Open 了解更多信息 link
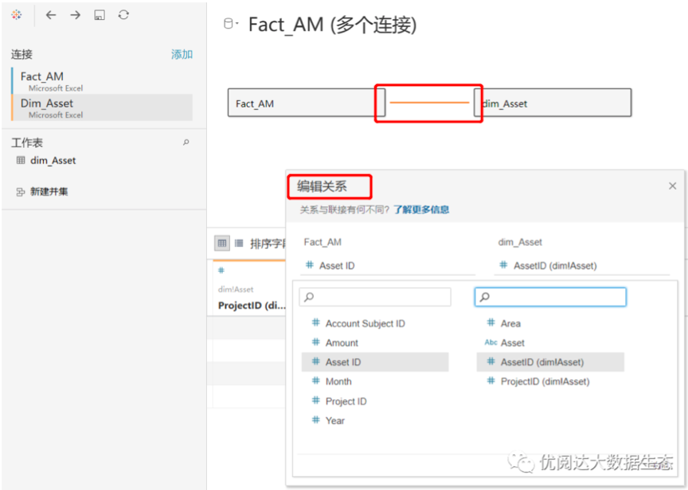 tap(421, 209)
